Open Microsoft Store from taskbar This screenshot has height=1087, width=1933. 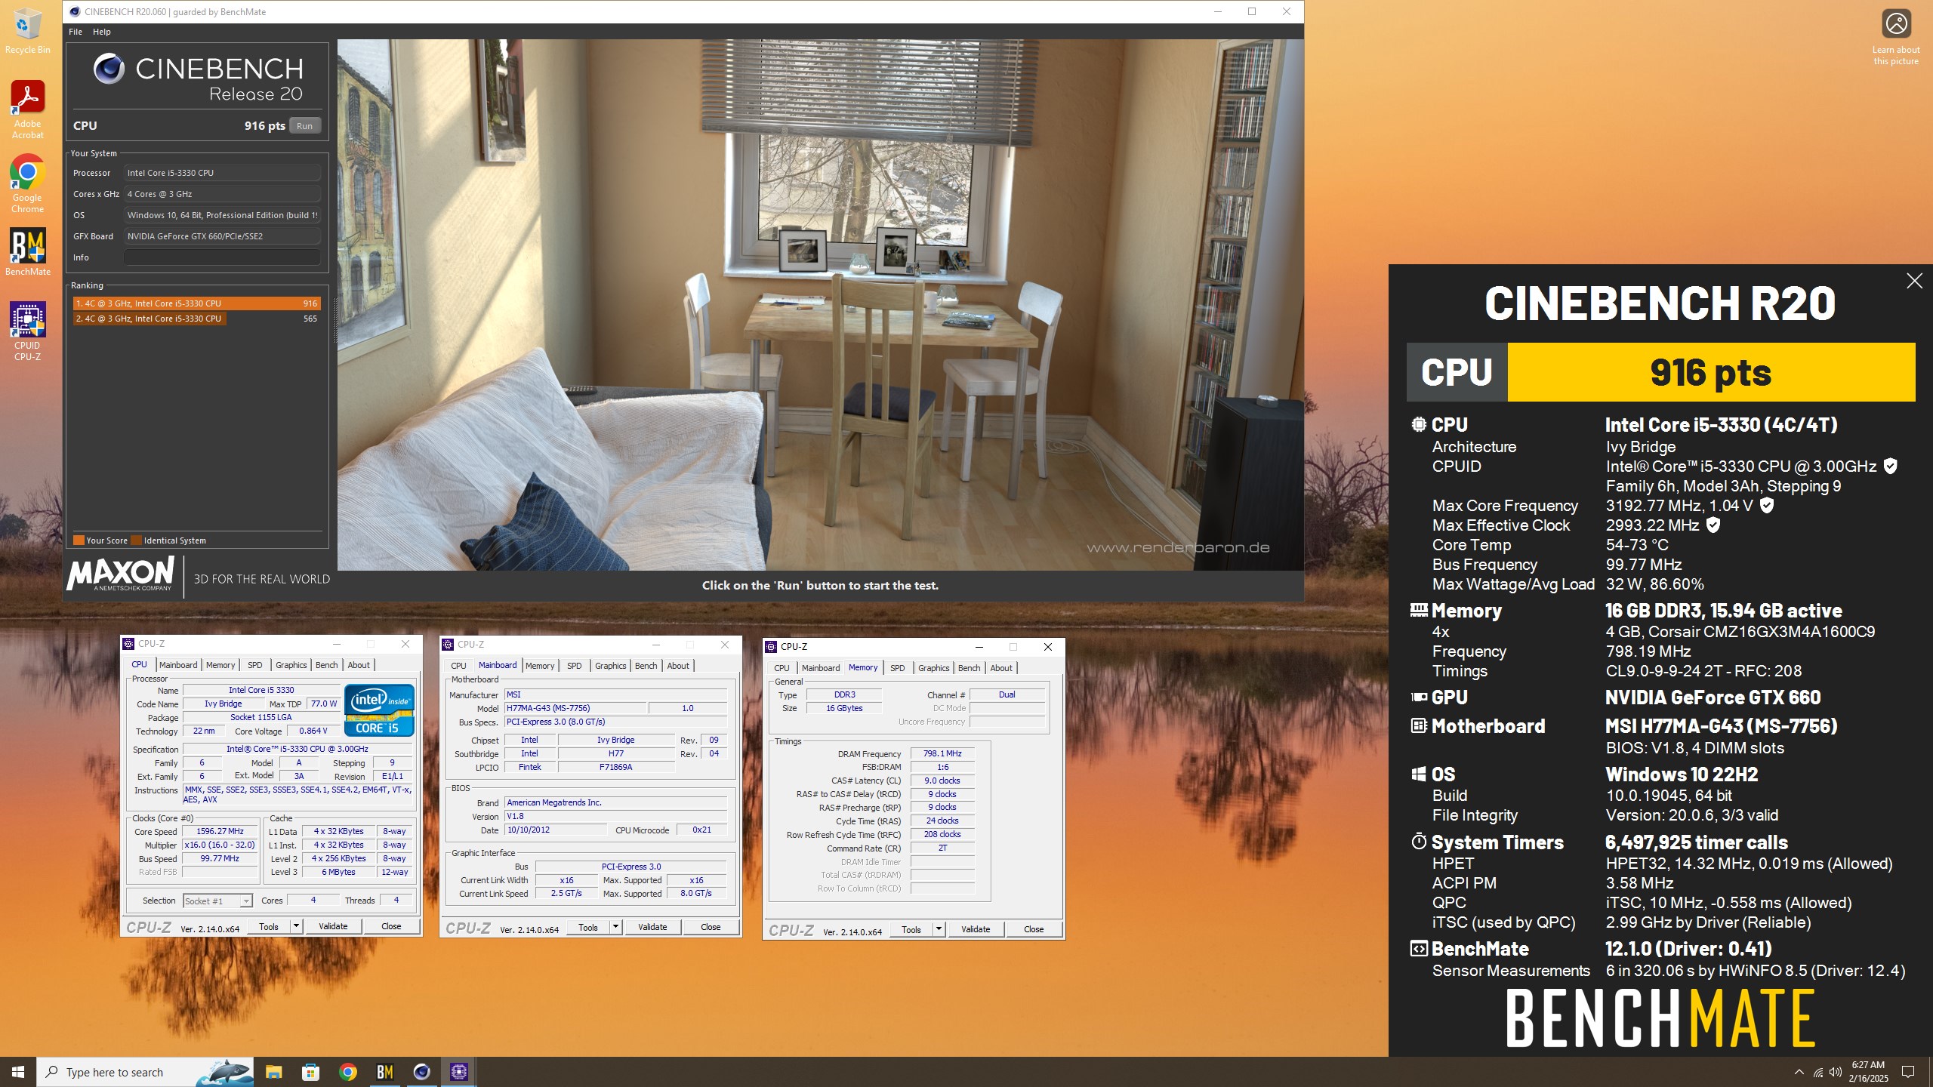(310, 1072)
